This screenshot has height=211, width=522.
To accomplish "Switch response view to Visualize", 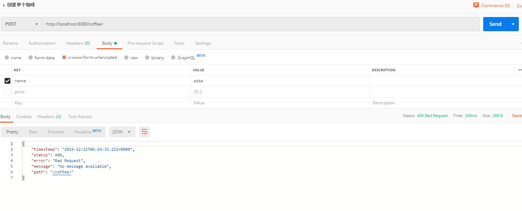I will tap(87, 132).
